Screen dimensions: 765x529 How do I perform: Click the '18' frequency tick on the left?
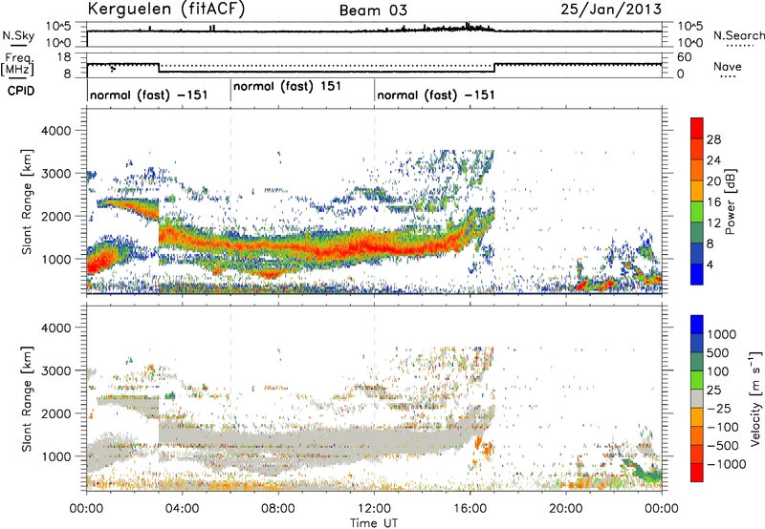pyautogui.click(x=64, y=57)
